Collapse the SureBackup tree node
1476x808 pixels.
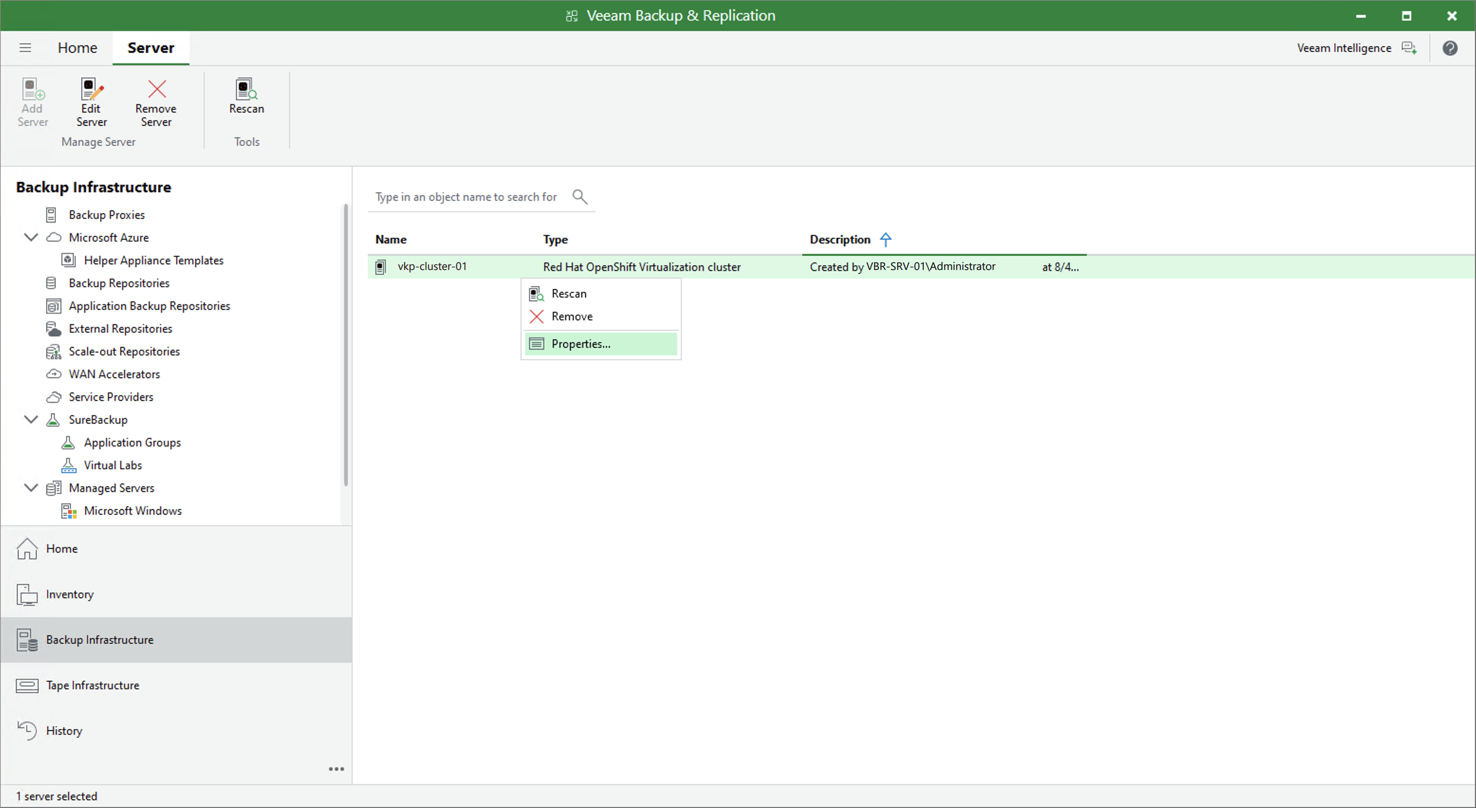point(31,419)
